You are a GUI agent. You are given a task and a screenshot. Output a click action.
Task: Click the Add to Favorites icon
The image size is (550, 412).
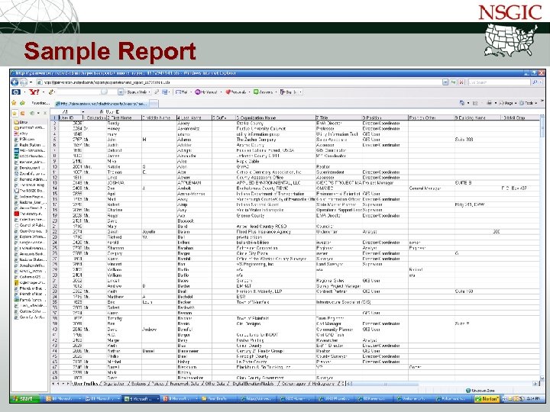coord(22,103)
